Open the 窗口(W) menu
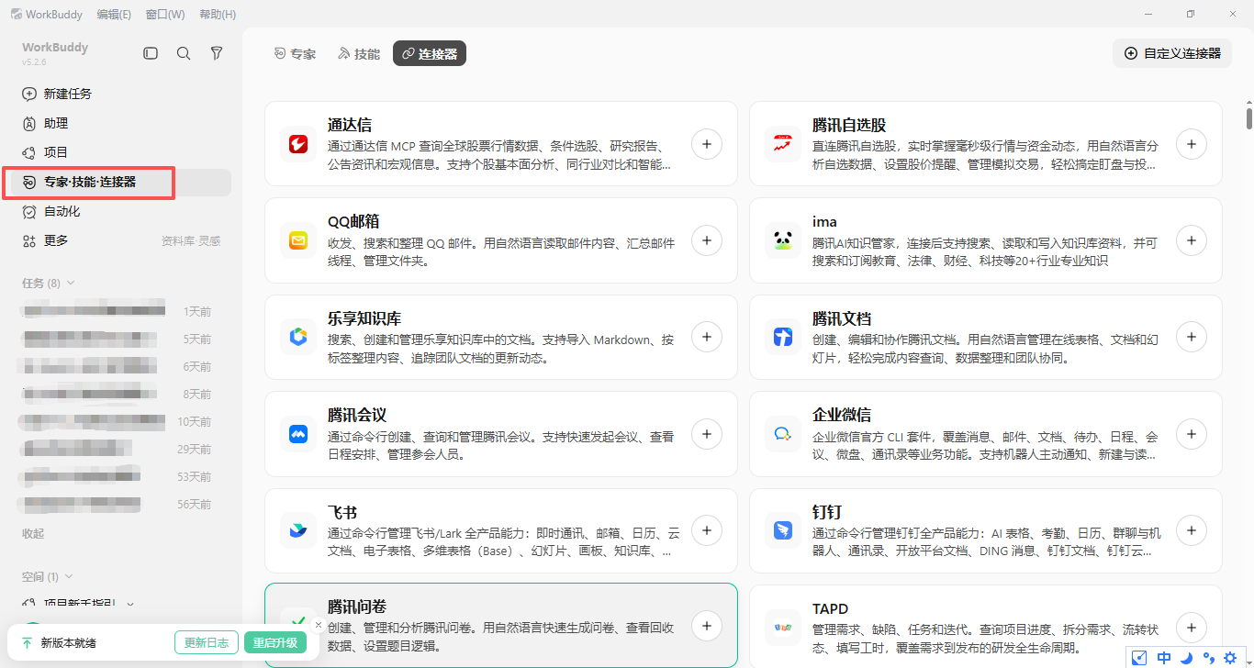This screenshot has height=668, width=1254. click(165, 15)
